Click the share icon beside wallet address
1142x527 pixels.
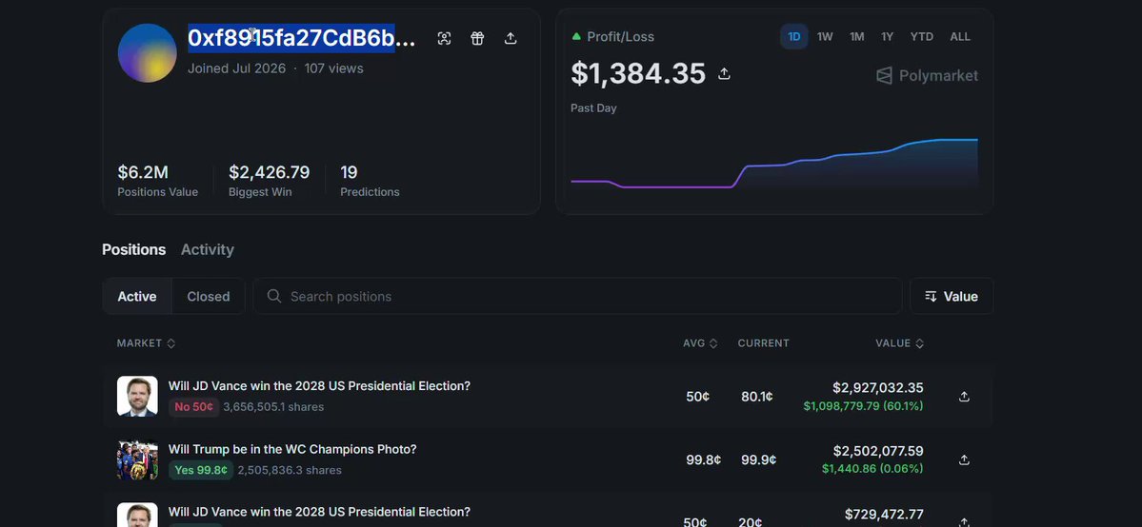pos(511,39)
